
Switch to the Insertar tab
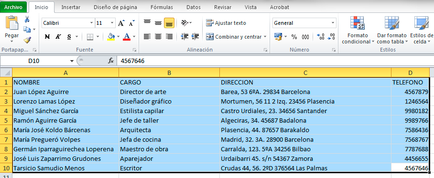click(x=71, y=8)
